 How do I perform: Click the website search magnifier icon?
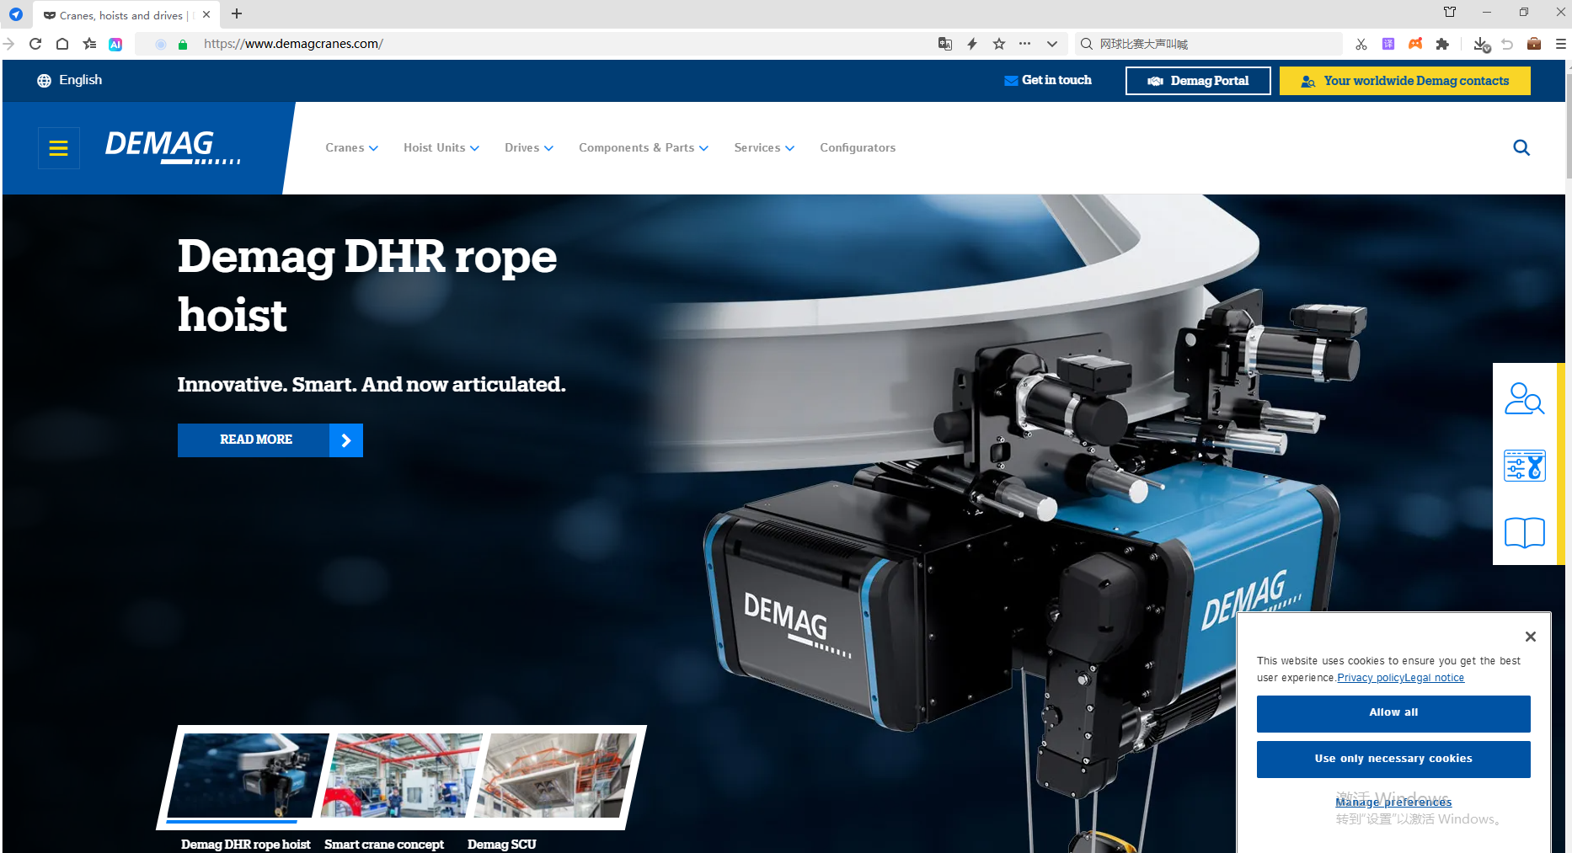[x=1521, y=148]
